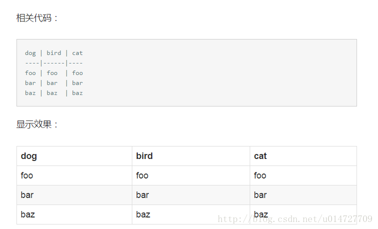378x229 pixels.
Task: Click the dashed separator line in code block
Action: [54, 63]
